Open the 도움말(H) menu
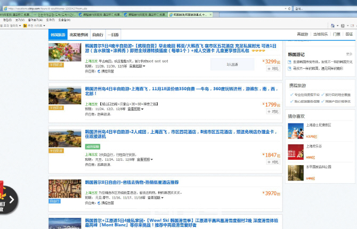The image size is (357, 229). 64,20
